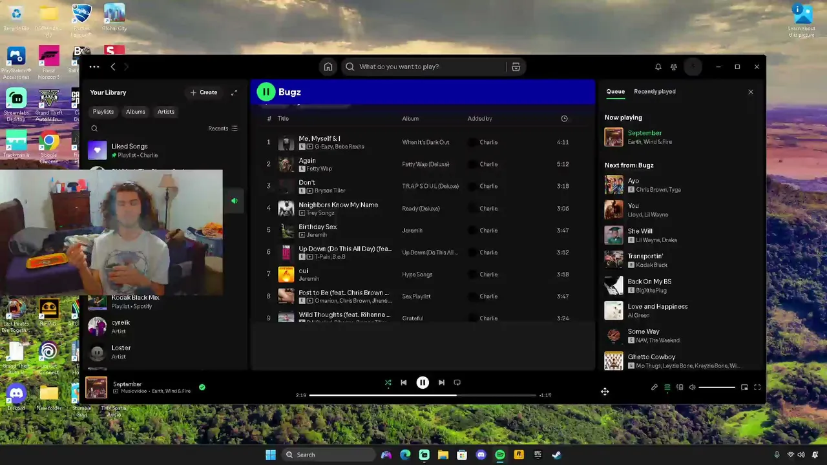Open the Recents sort dropdown
The image size is (827, 465).
[223, 129]
